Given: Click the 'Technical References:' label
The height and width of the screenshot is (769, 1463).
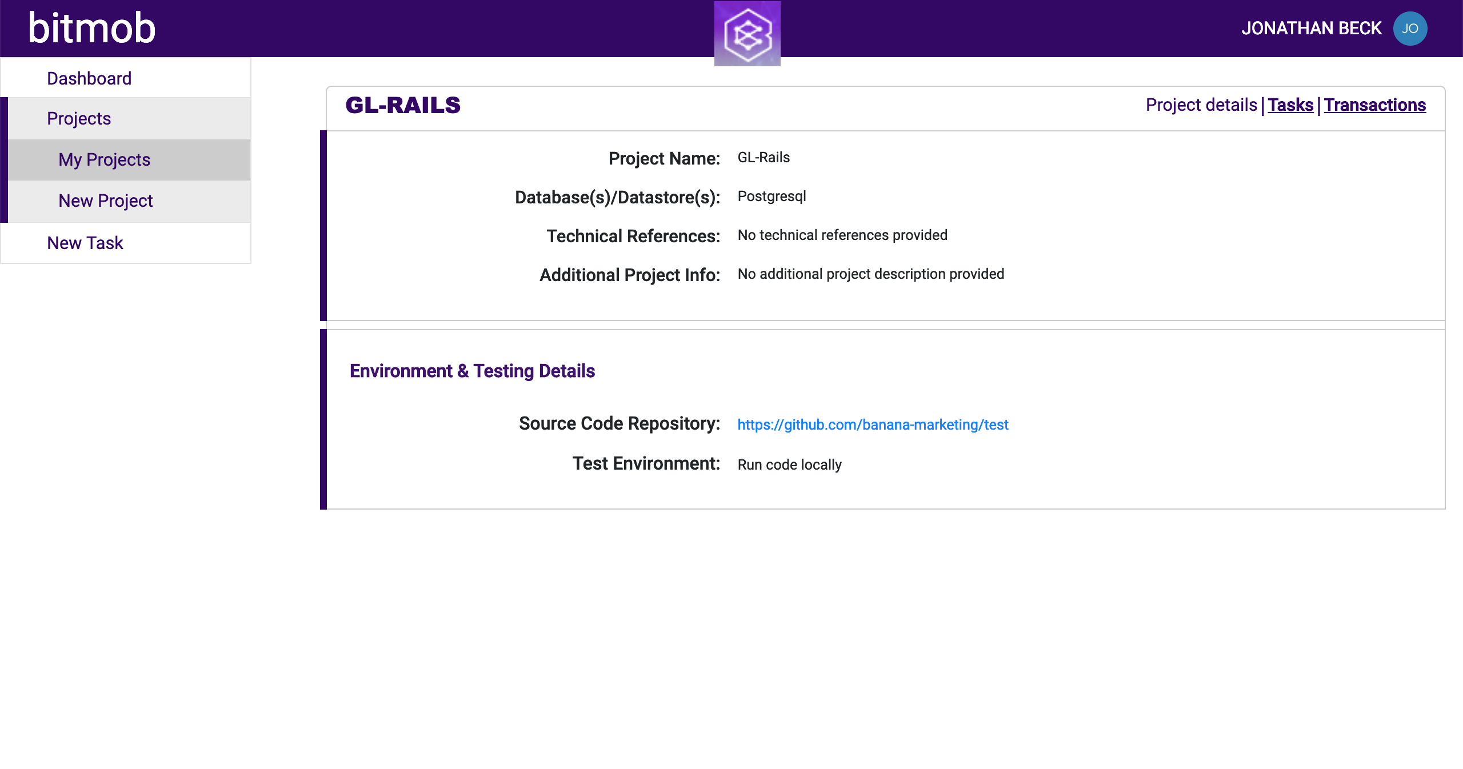Looking at the screenshot, I should click(633, 236).
